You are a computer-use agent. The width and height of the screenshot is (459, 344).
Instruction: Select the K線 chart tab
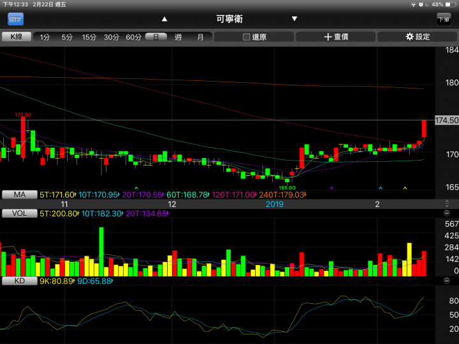17,36
